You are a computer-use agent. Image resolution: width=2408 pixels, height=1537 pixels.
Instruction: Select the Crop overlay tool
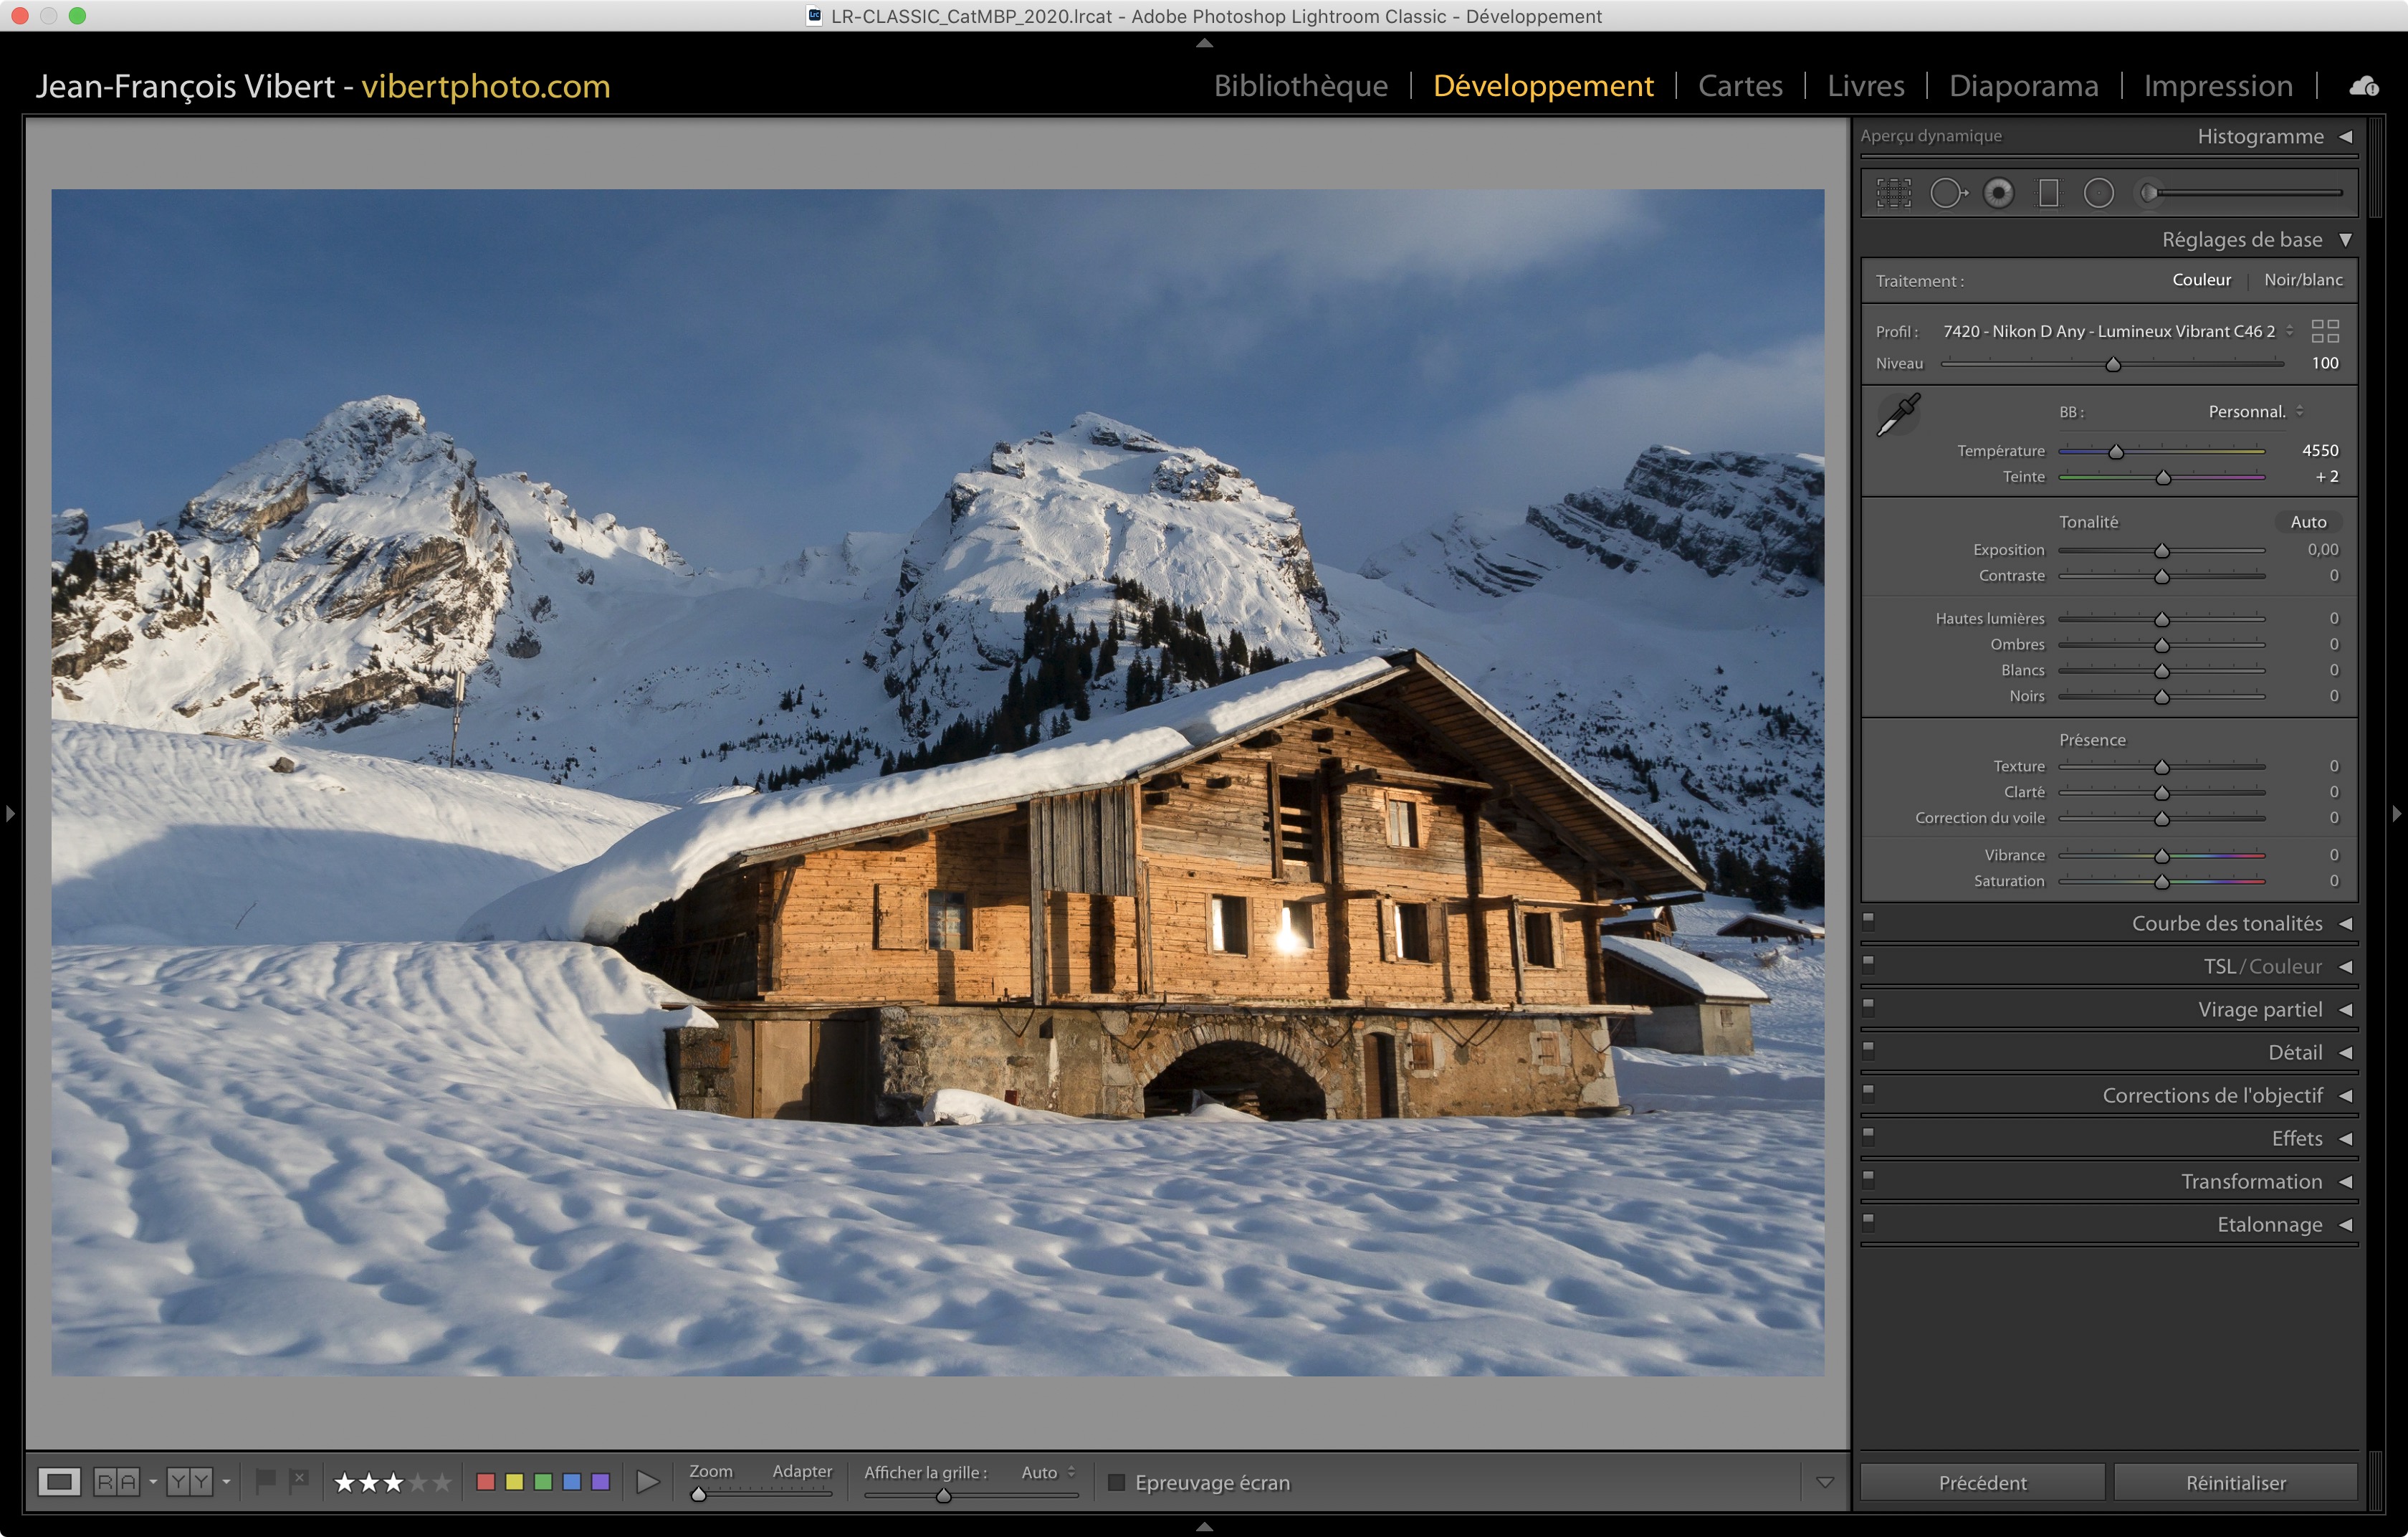1893,193
